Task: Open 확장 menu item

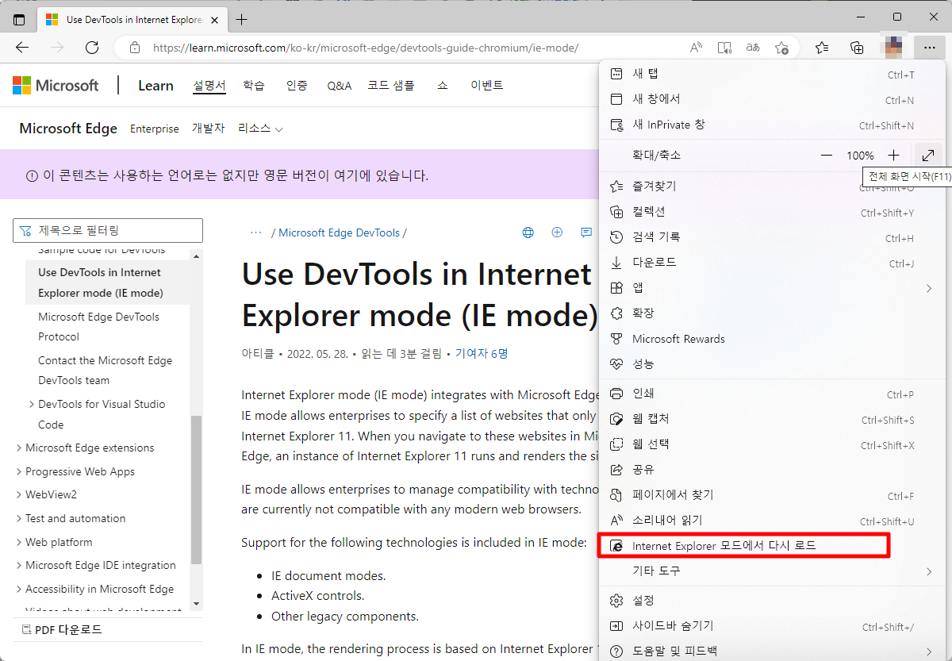Action: (x=773, y=313)
